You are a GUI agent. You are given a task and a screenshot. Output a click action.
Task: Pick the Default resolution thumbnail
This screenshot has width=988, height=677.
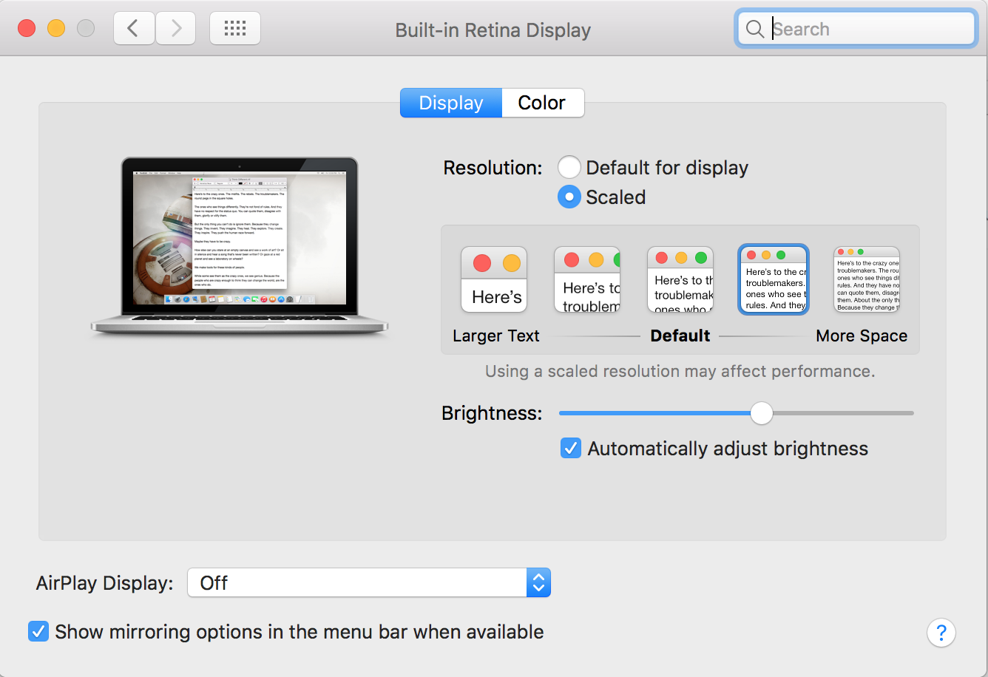(x=680, y=279)
